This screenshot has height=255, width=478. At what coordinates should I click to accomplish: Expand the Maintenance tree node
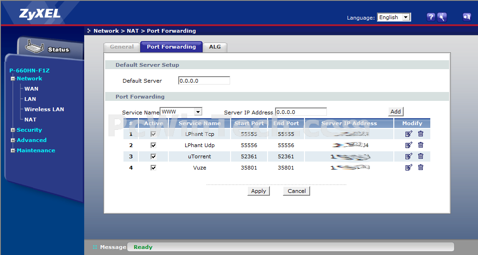coord(13,151)
